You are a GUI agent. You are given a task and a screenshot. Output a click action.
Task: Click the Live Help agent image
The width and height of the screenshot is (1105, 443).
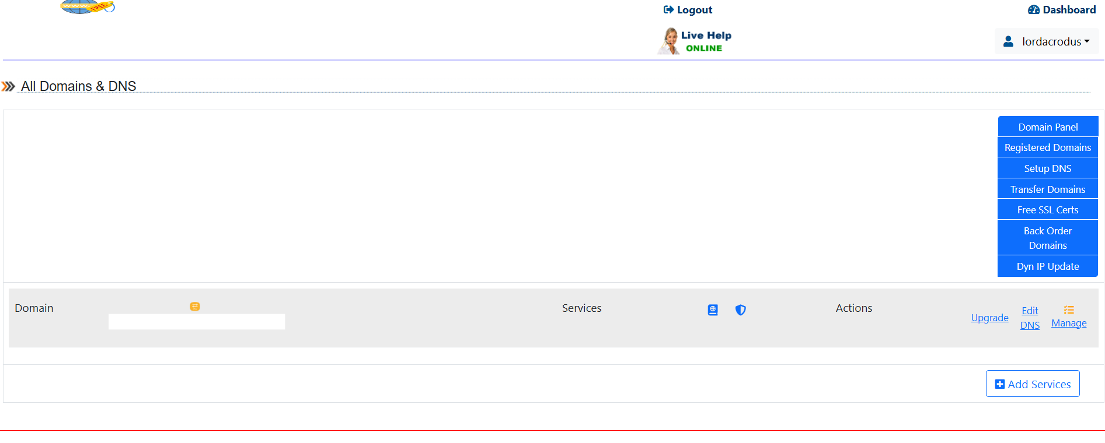pos(669,41)
